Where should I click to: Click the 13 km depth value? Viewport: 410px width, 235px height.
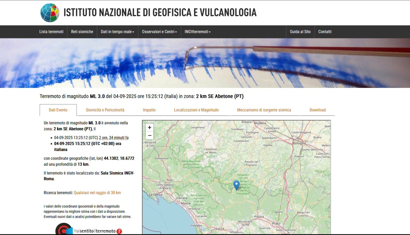[x=83, y=164]
